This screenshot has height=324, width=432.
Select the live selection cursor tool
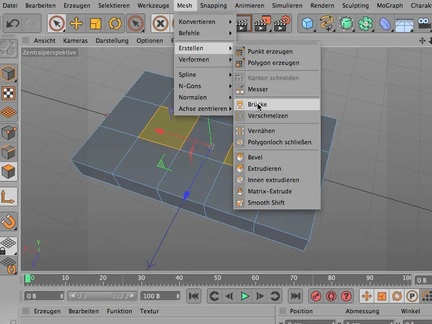click(x=57, y=23)
